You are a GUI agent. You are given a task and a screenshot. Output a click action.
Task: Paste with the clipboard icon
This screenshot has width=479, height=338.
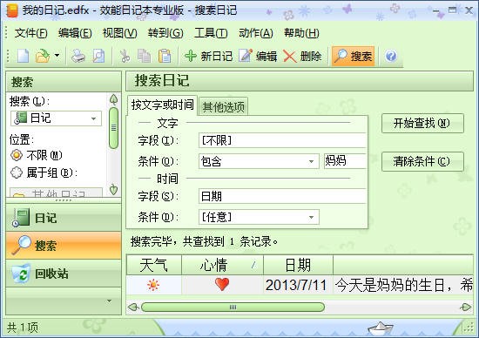click(165, 57)
